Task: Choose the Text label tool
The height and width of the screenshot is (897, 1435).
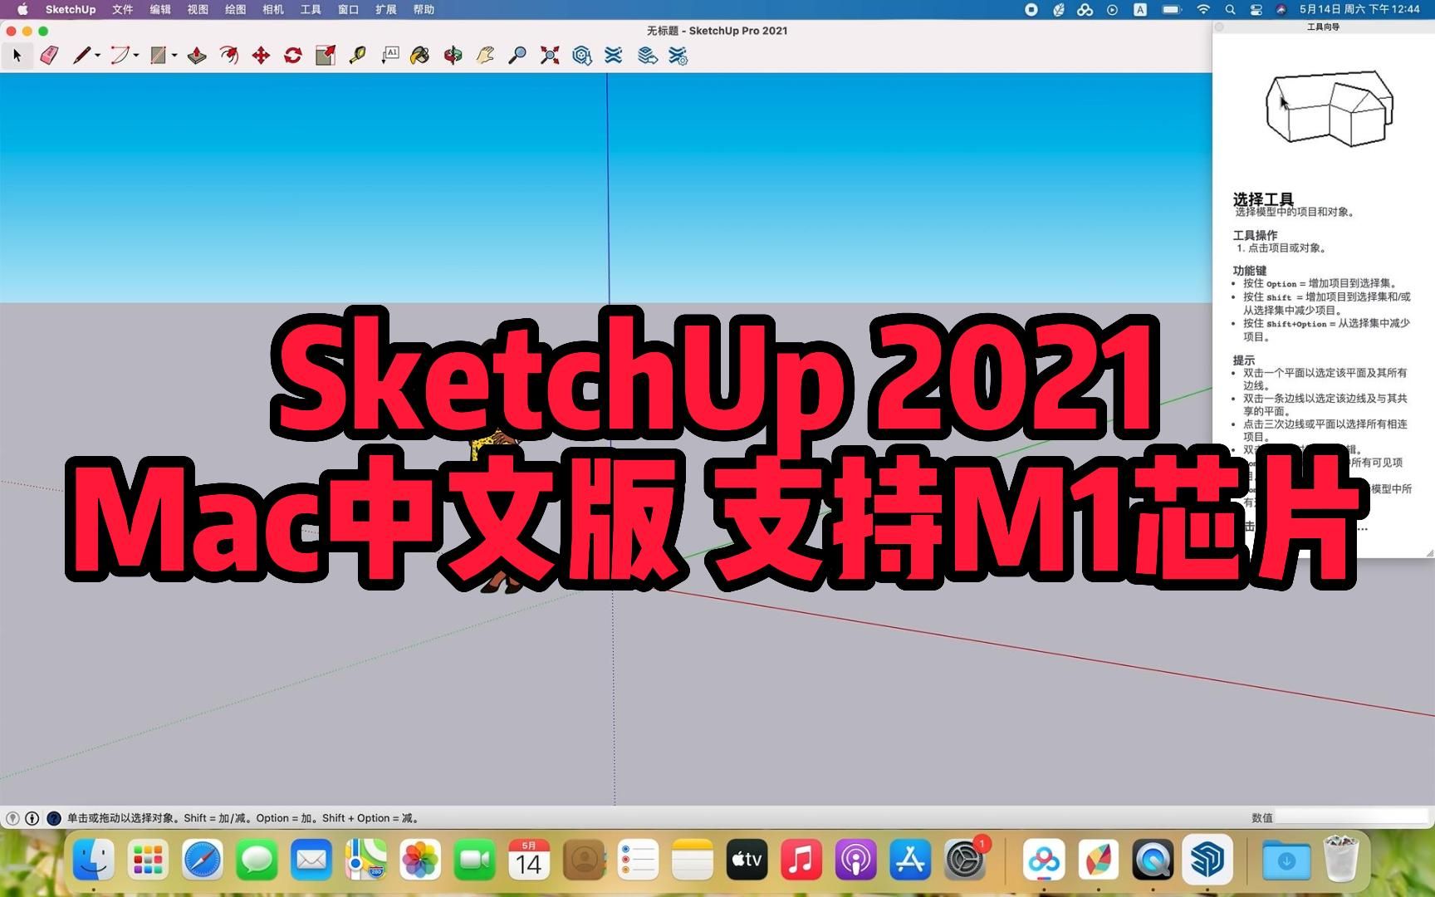Action: [390, 56]
